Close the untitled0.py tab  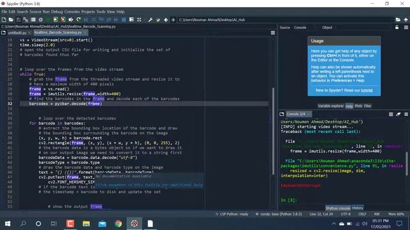pyautogui.click(x=29, y=33)
